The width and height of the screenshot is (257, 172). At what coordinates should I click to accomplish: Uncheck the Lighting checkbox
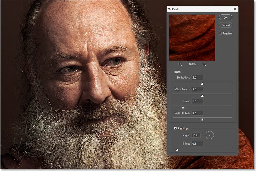click(x=175, y=128)
